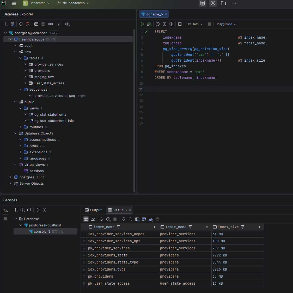
Task: Expand the routines folder
Action: [x=20, y=127]
